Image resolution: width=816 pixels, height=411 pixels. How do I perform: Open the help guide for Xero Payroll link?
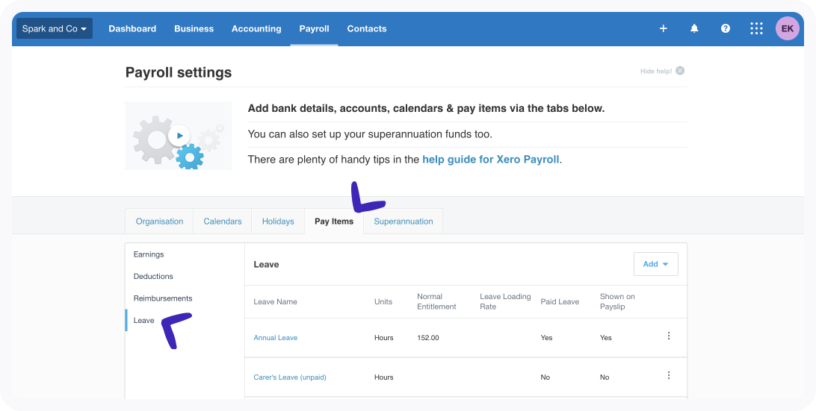[x=491, y=160]
